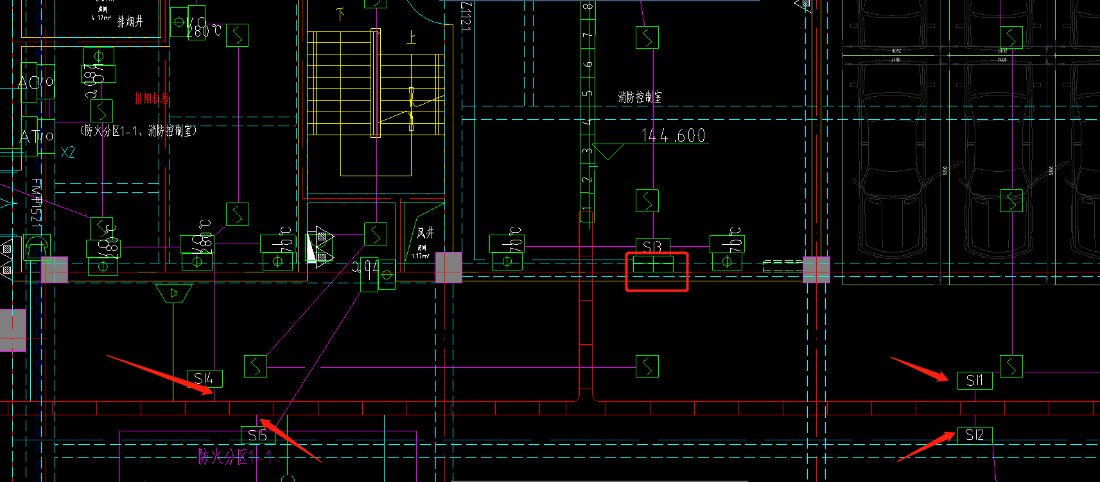Click the 上 stair direction label
The height and width of the screenshot is (482, 1100).
(412, 37)
